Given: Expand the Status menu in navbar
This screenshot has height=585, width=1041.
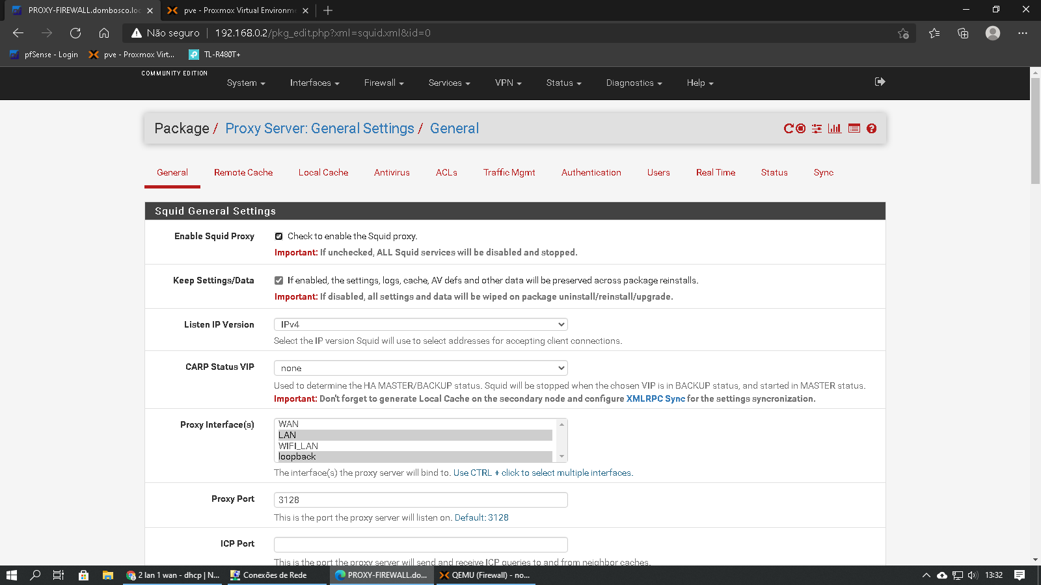Looking at the screenshot, I should pos(563,83).
